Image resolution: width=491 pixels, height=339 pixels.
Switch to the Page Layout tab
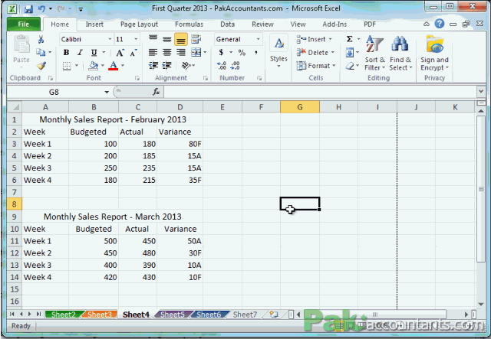click(139, 24)
